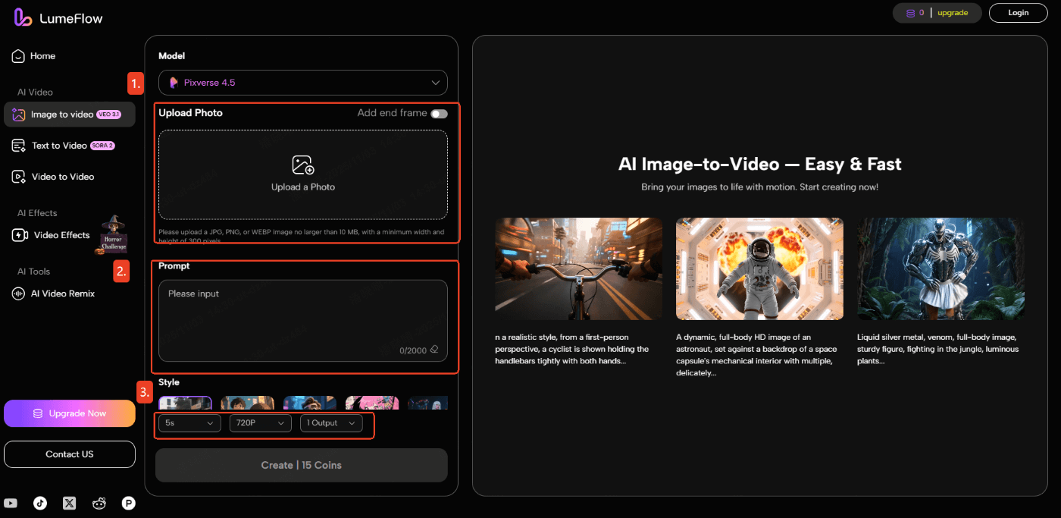This screenshot has height=518, width=1061.
Task: Open Text to Video from the sidebar
Action: (17, 145)
